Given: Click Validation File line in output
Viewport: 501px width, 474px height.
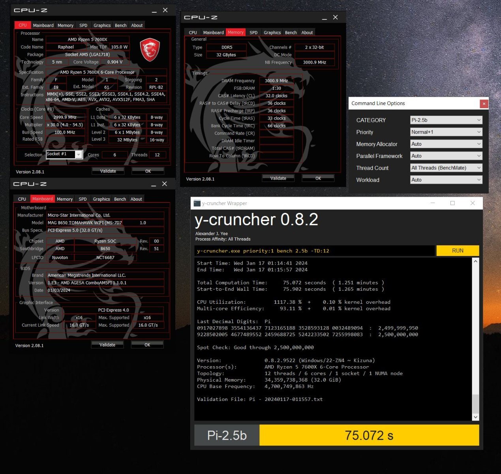Looking at the screenshot, I should [x=260, y=399].
